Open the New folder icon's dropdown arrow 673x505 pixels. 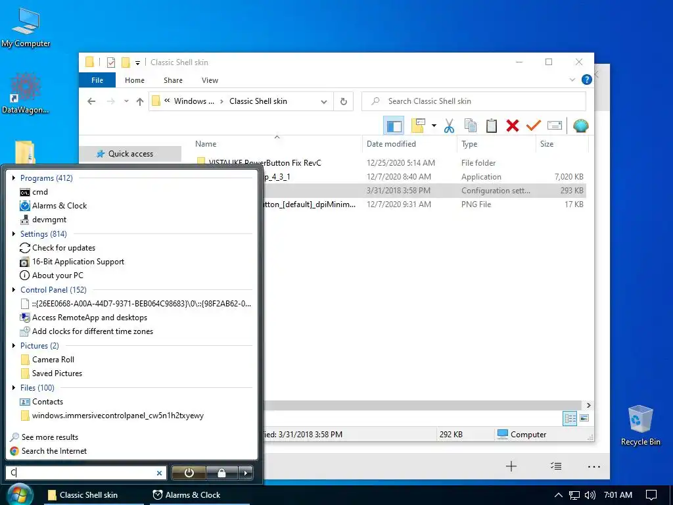[434, 126]
